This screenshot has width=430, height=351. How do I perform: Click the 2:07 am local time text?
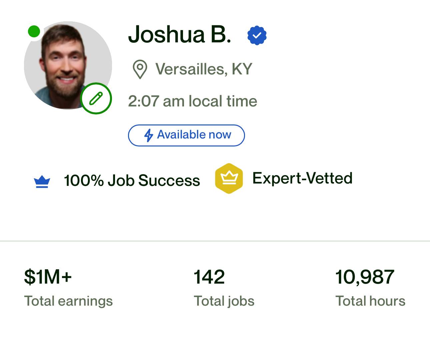(x=193, y=101)
